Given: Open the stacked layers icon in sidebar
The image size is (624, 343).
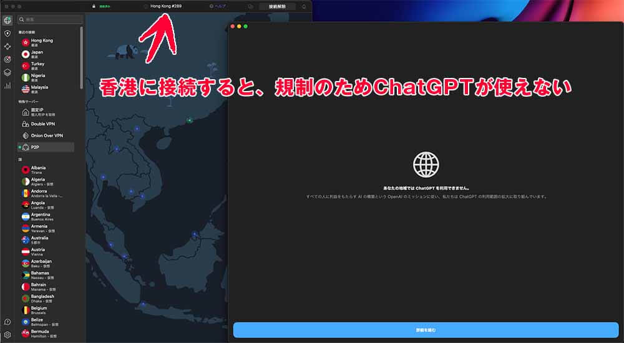Looking at the screenshot, I should (7, 72).
